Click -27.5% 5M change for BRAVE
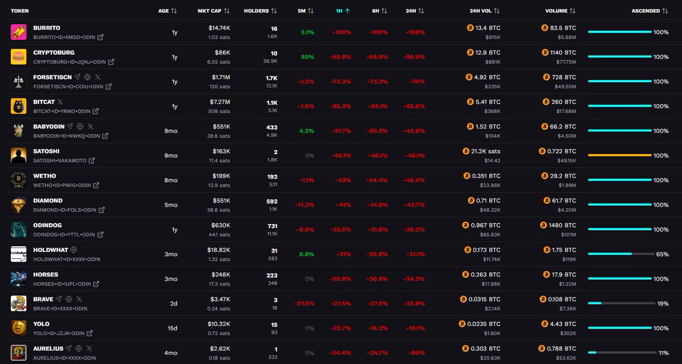 tap(305, 303)
